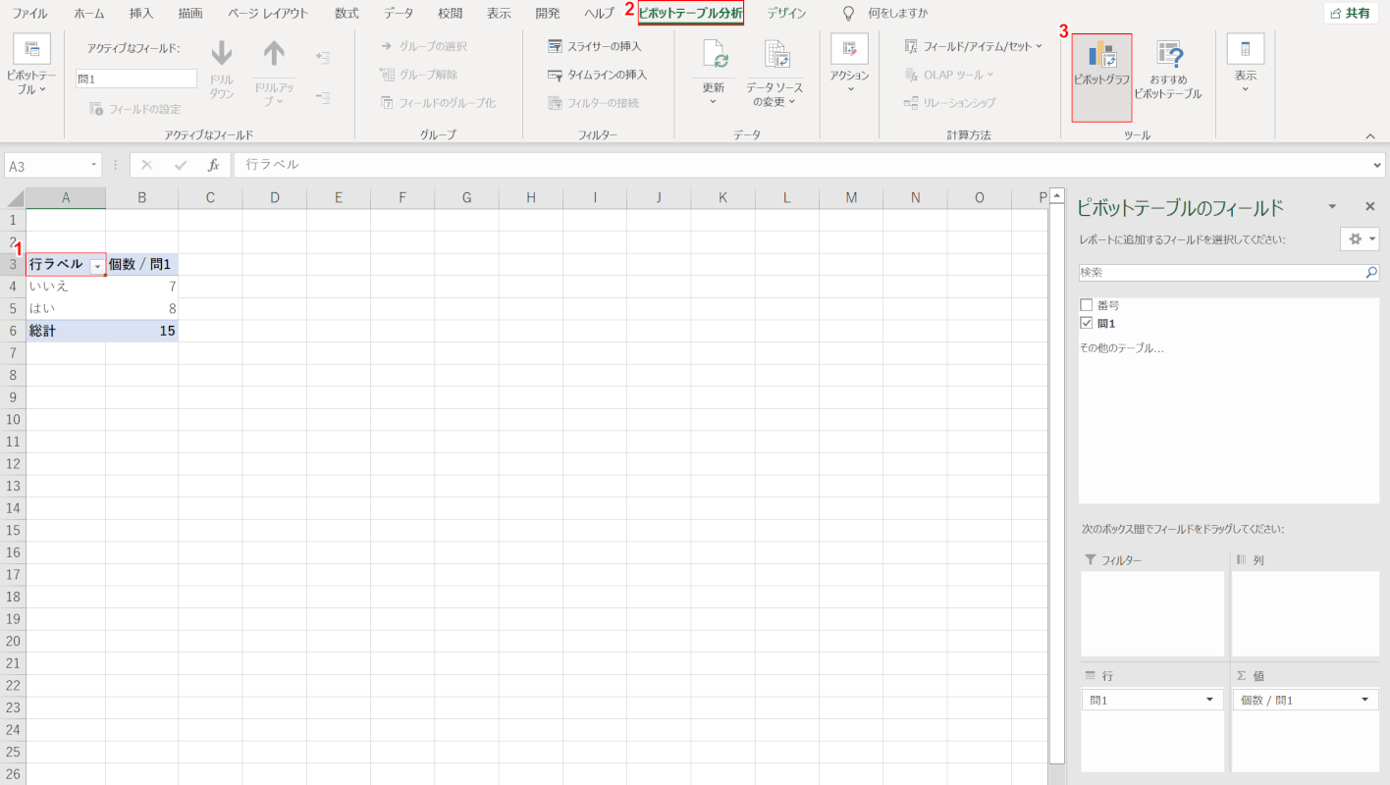The image size is (1390, 785).
Task: Switch to the 数式 tab
Action: [x=347, y=13]
